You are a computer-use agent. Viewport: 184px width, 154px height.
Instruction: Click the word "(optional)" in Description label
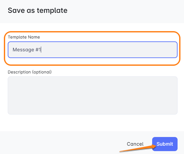pos(42,72)
